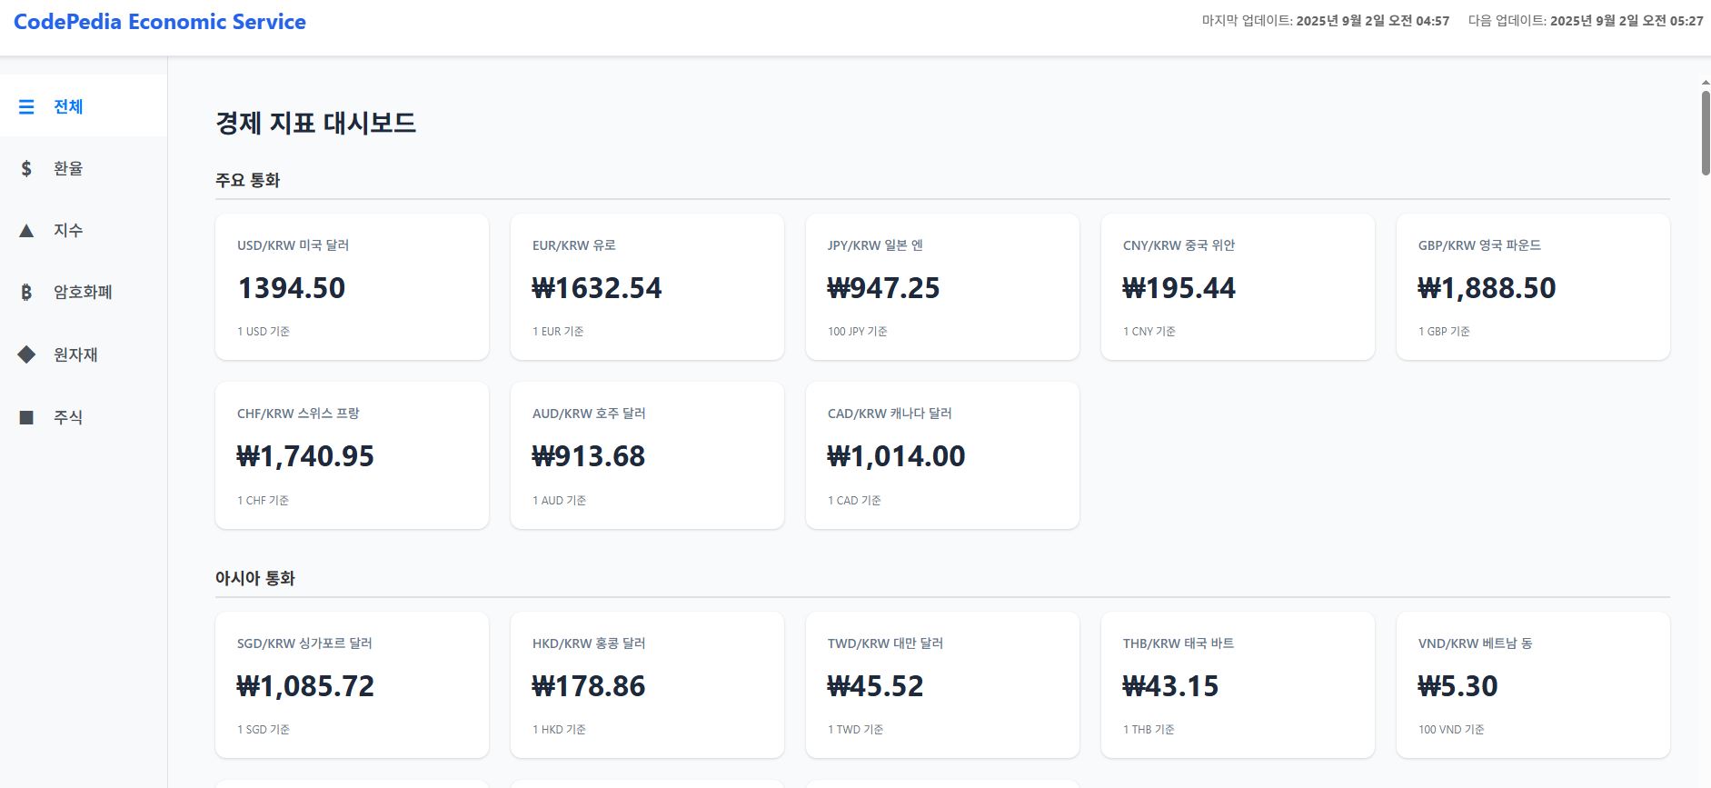This screenshot has width=1711, height=788.
Task: Select the GBP/KRW 영국 파운드 card
Action: pos(1533,287)
